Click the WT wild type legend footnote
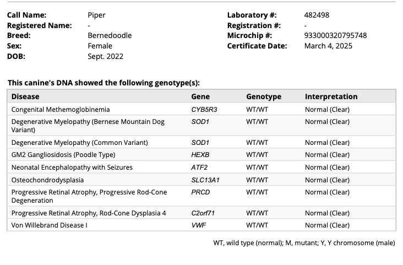 [304, 243]
